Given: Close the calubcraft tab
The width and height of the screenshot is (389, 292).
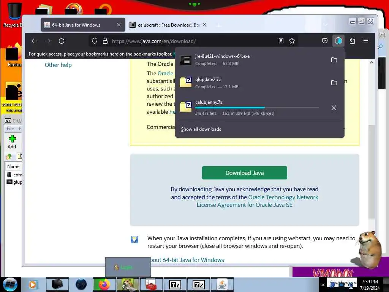Looking at the screenshot, I should point(204,25).
